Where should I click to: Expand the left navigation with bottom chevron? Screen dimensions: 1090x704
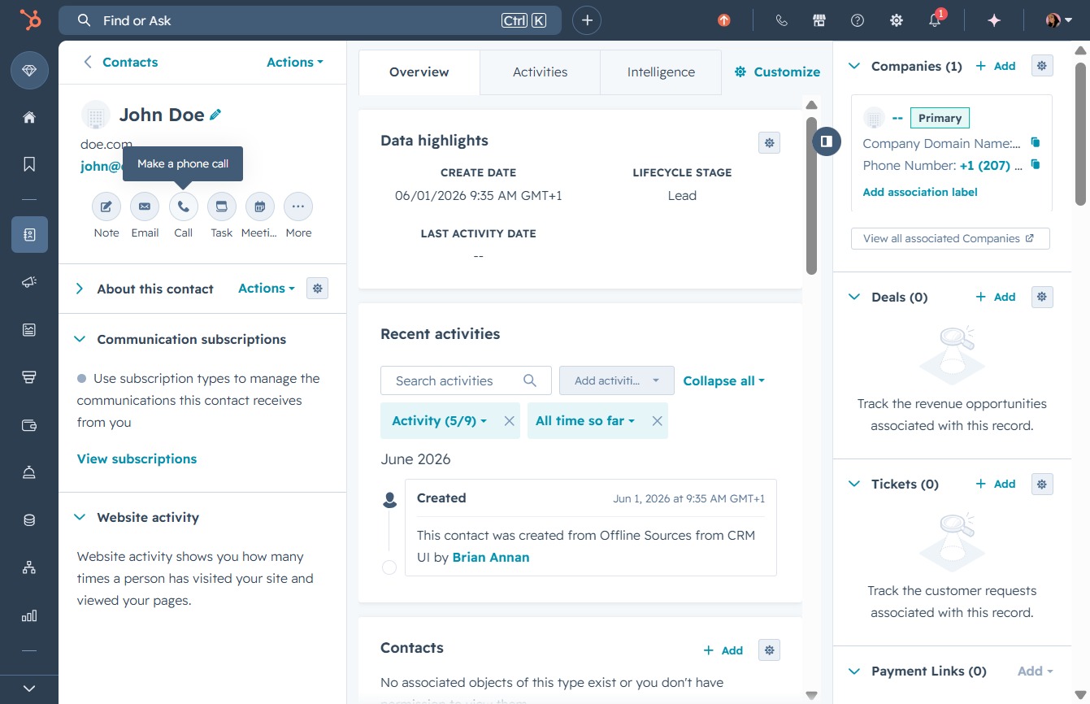[x=29, y=689]
